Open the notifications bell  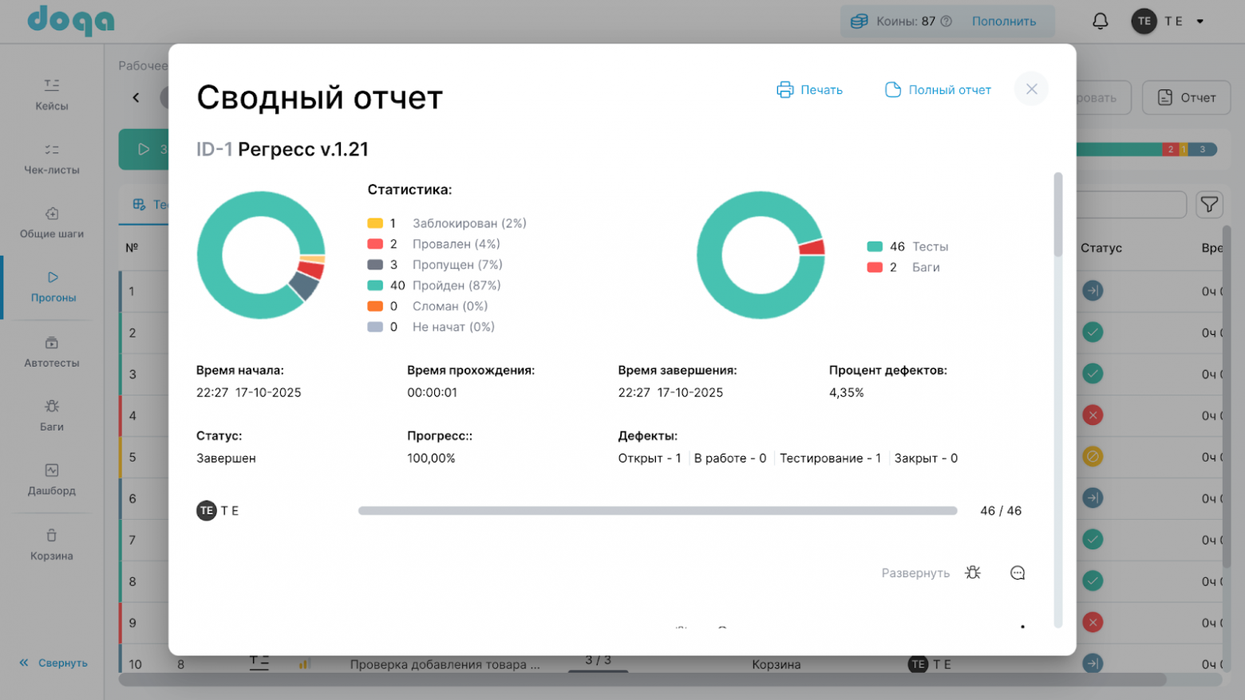pos(1100,22)
